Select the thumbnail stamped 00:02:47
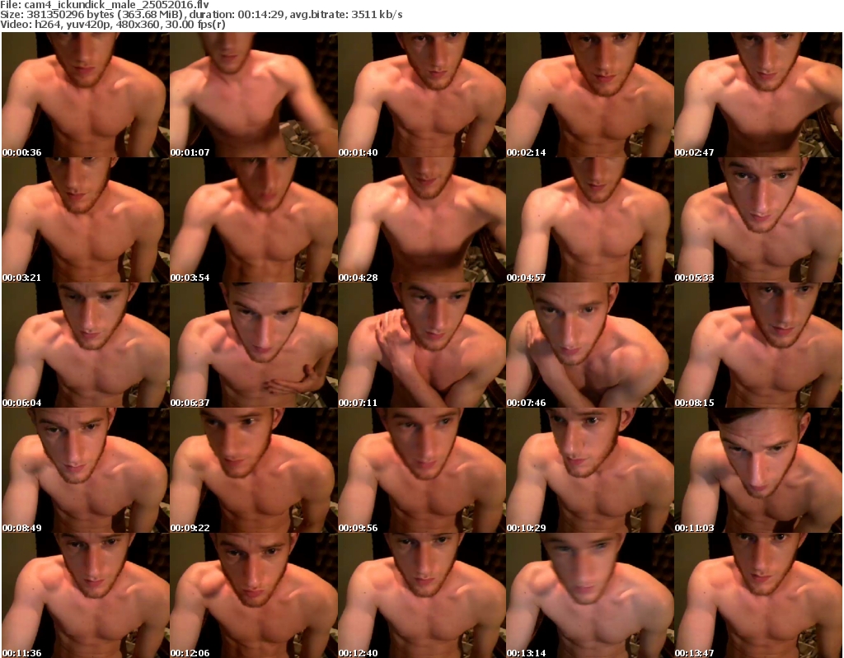This screenshot has width=844, height=658. coord(758,95)
